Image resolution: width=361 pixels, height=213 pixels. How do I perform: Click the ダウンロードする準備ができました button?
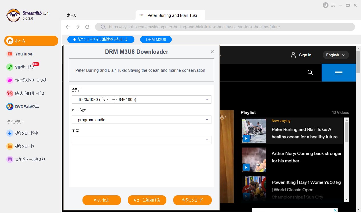[x=101, y=39]
